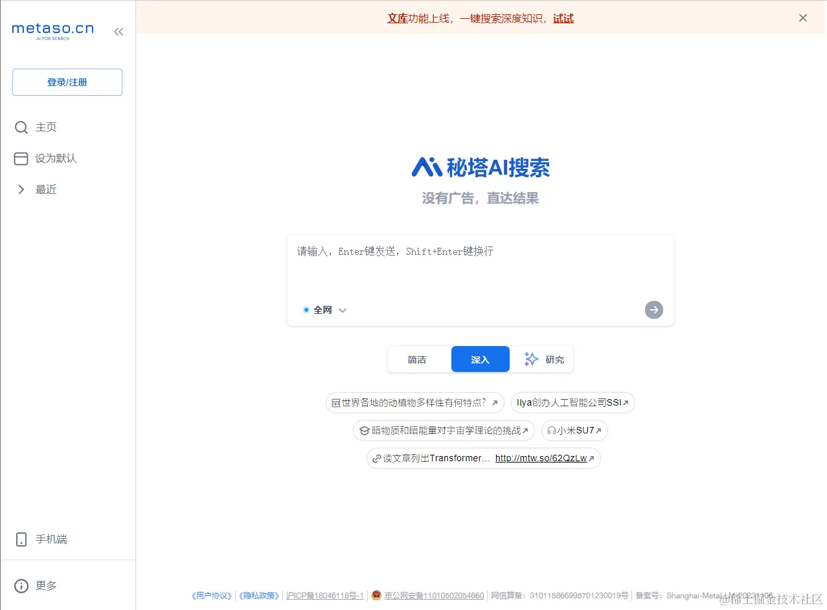The image size is (827, 610).
Task: Click the metaso.cn logo
Action: pos(52,31)
